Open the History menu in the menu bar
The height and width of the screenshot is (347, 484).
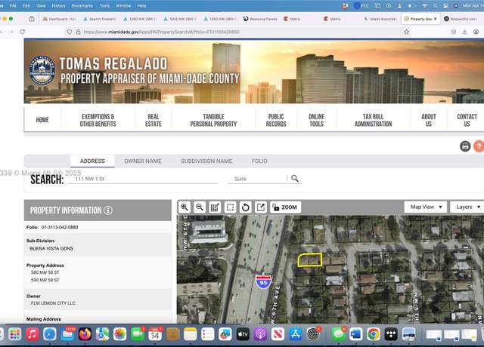coord(58,6)
